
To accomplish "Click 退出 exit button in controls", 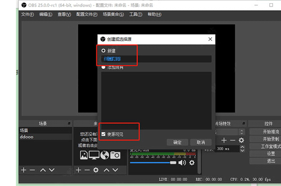I will click(265, 161).
